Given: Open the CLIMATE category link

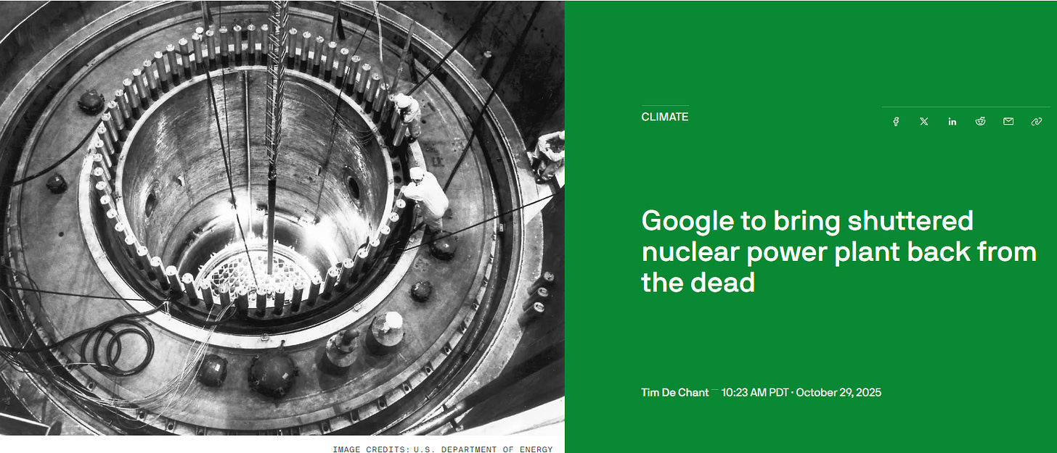Looking at the screenshot, I should (665, 117).
